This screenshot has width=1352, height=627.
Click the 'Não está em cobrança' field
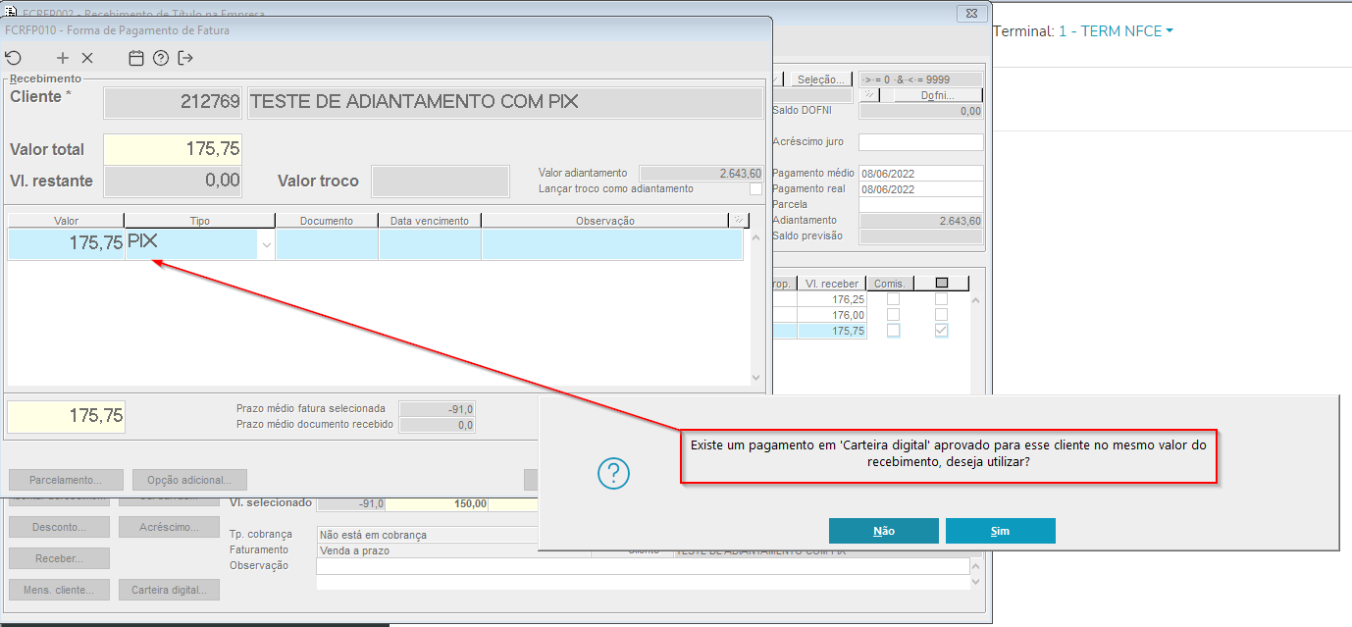[427, 535]
